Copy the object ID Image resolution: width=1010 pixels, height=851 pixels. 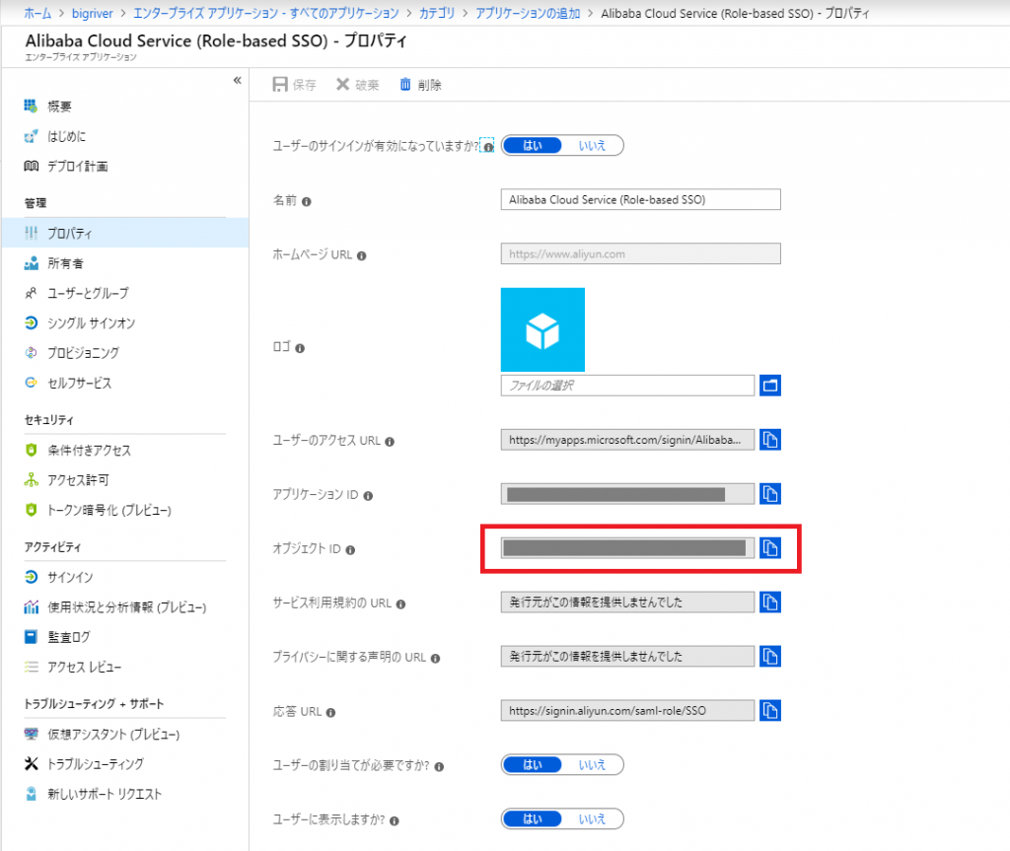[770, 547]
